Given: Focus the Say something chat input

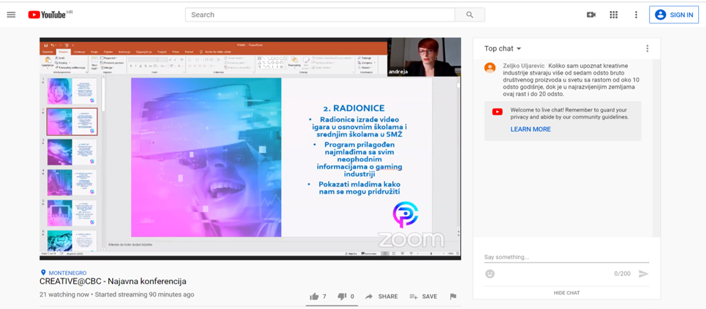Looking at the screenshot, I should (x=565, y=257).
